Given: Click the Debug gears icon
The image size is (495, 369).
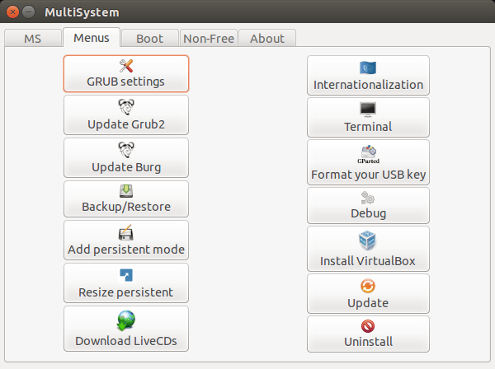Looking at the screenshot, I should click(x=368, y=198).
